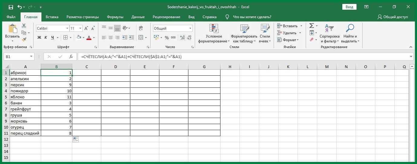This screenshot has height=164, width=417.
Task: Click the Borders grid icon
Action: (x=65, y=38)
